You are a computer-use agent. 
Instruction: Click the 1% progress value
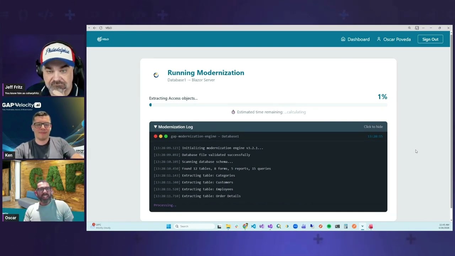coord(382,97)
